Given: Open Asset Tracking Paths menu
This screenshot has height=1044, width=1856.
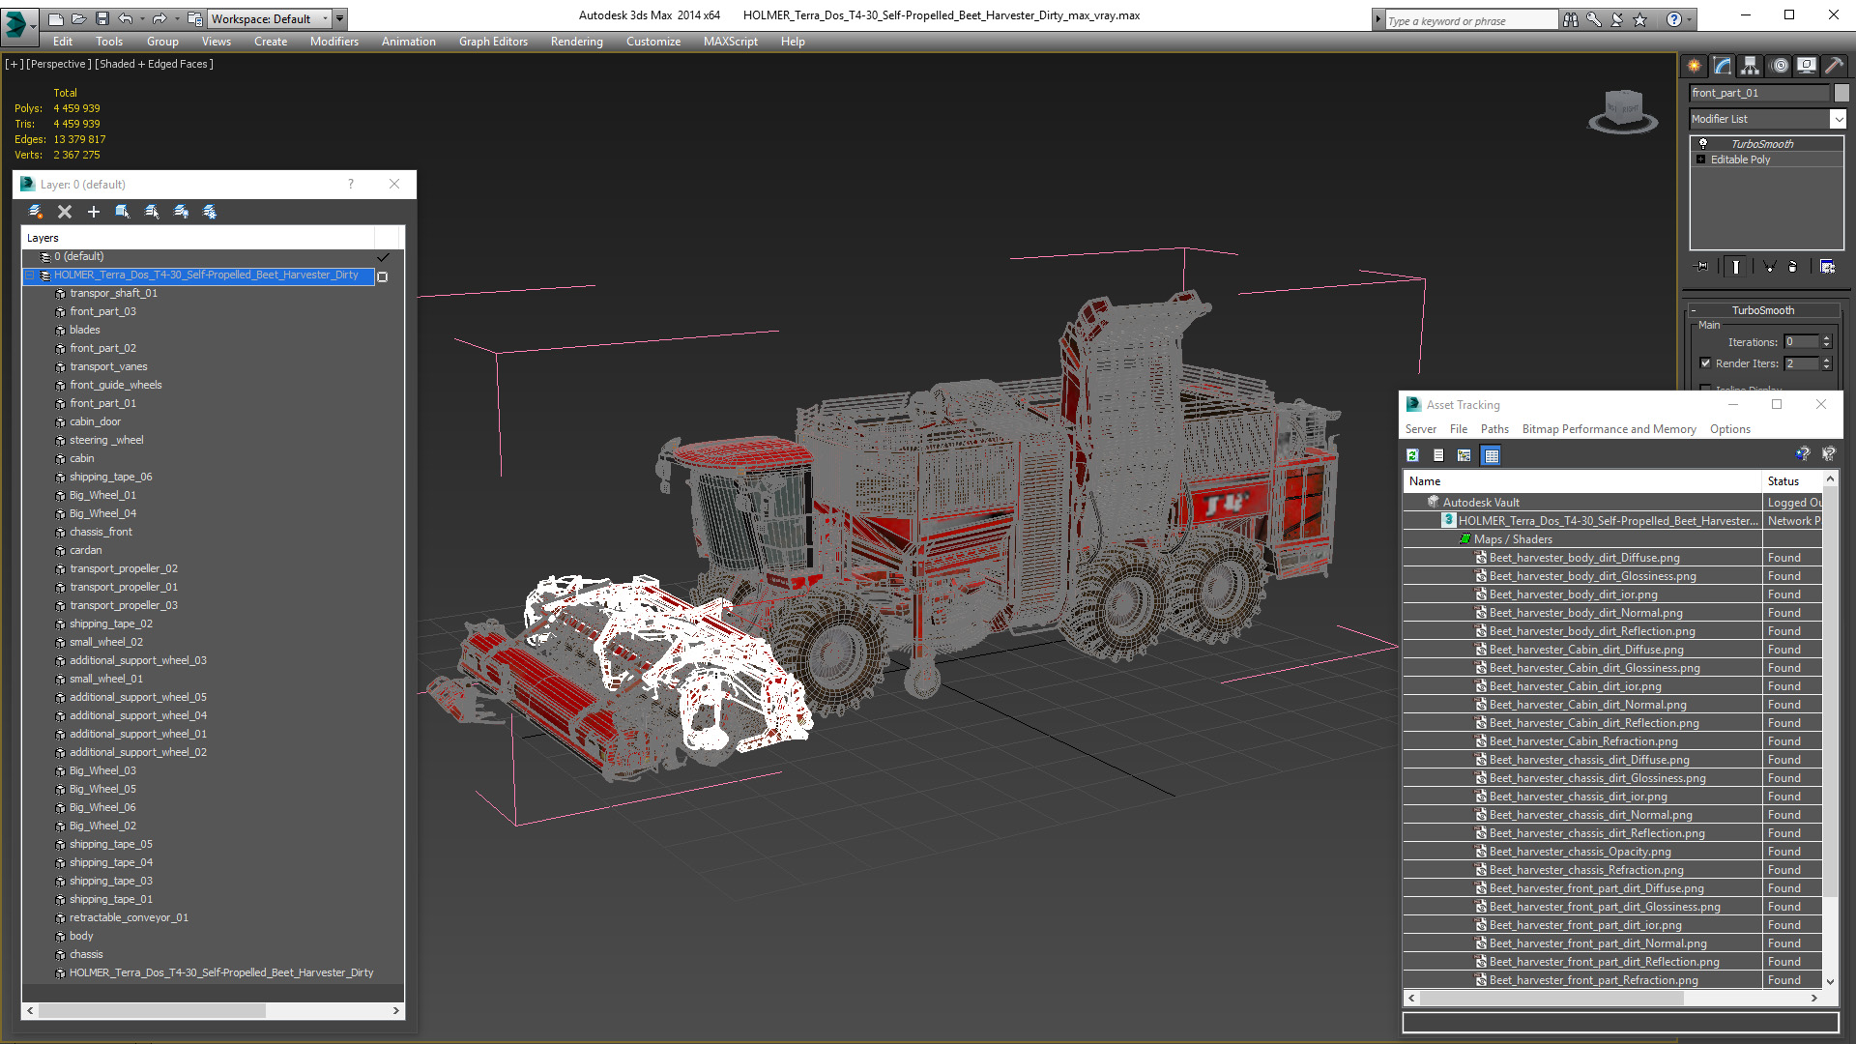Looking at the screenshot, I should (1494, 429).
